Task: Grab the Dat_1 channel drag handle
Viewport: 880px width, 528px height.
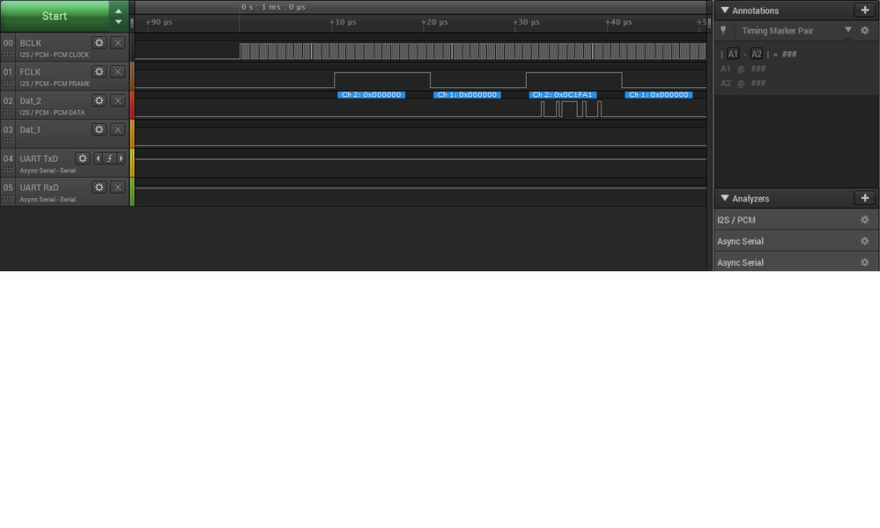Action: [x=8, y=141]
